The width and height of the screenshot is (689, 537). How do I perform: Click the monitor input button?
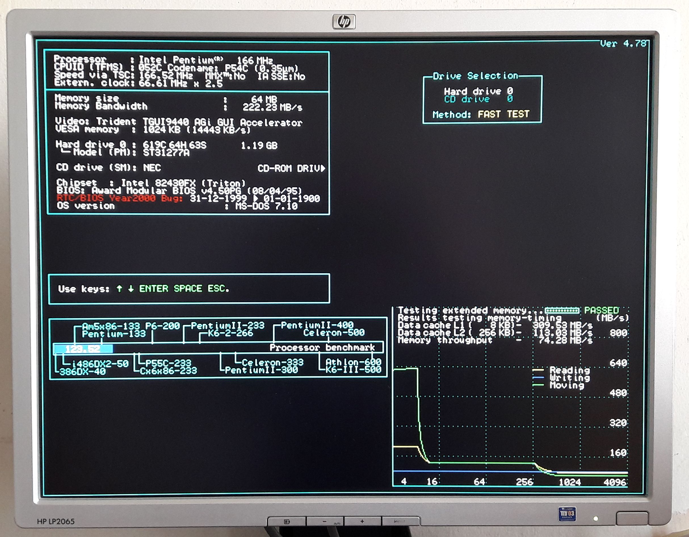tap(400, 522)
